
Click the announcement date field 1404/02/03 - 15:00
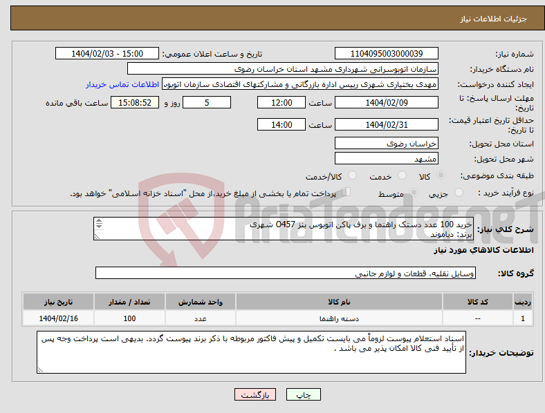[107, 53]
